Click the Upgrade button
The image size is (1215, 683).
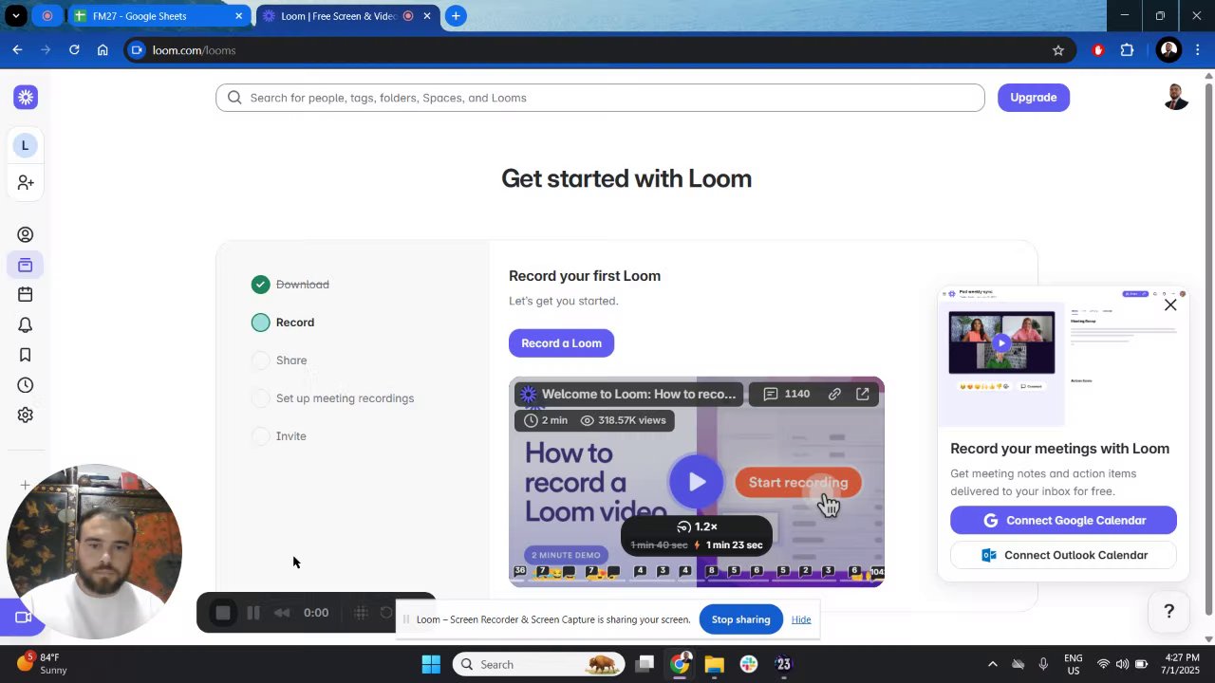(1034, 98)
